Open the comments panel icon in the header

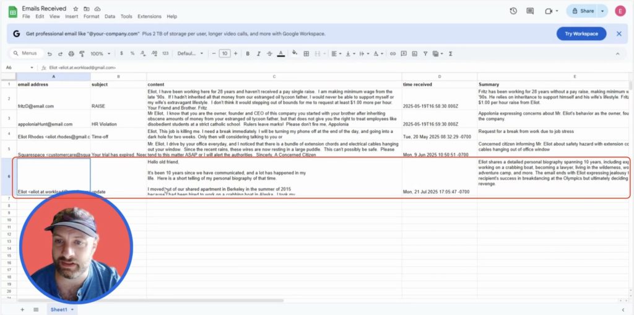[530, 11]
